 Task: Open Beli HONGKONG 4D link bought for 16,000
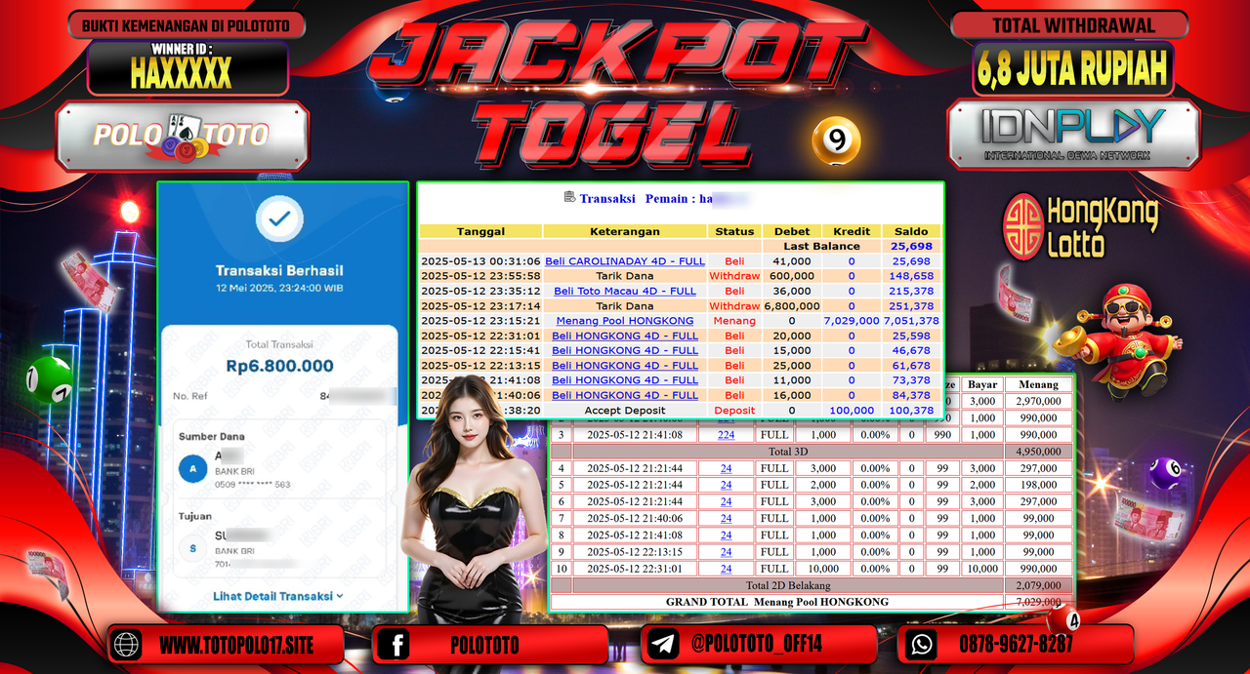(625, 395)
